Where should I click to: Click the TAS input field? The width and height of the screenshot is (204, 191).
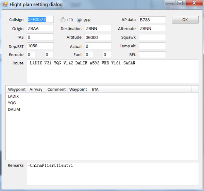[40, 37]
